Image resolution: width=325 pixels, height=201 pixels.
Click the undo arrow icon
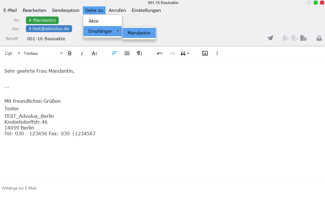160,53
